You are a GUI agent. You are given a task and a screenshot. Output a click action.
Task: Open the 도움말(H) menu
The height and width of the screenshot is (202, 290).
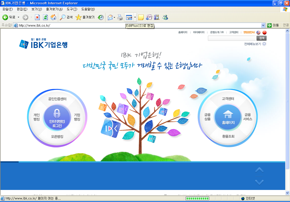pos(88,9)
